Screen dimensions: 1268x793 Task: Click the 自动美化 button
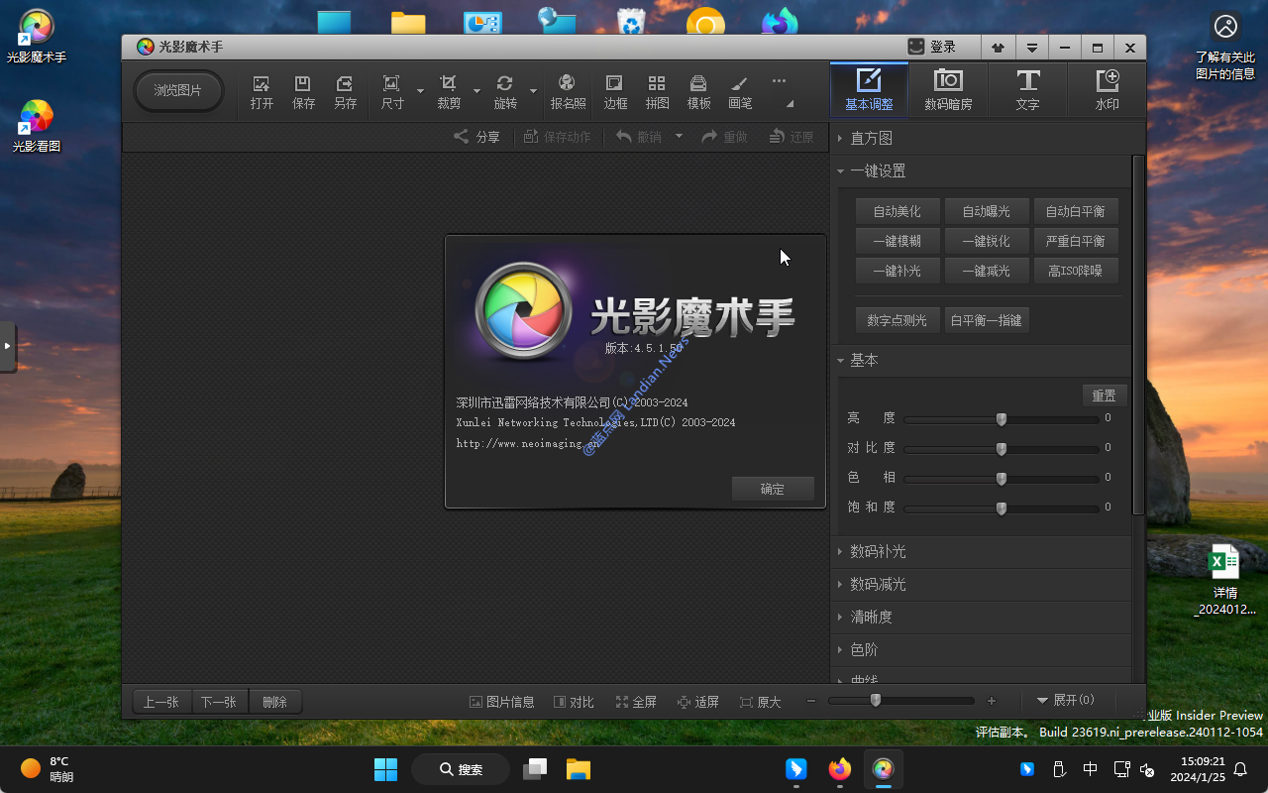[897, 211]
